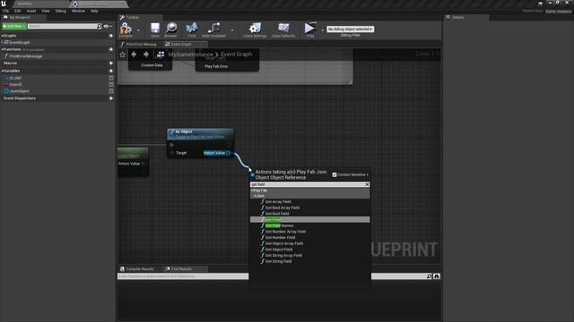Viewport: 574px width, 322px height.
Task: Toggle visibility of UI_Ref variable
Action: pos(111,78)
